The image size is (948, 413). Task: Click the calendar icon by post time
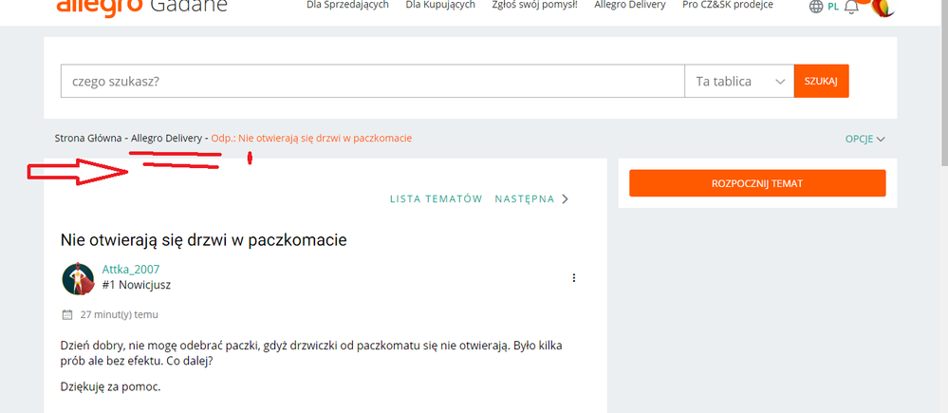pyautogui.click(x=67, y=315)
